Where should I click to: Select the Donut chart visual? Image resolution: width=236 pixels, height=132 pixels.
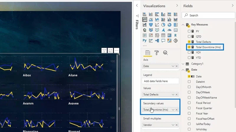pos(169,25)
